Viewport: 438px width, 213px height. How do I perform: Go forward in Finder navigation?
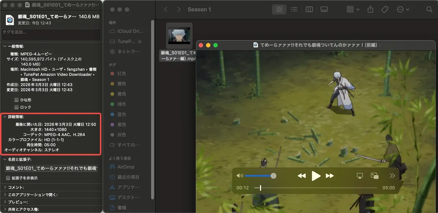179,10
